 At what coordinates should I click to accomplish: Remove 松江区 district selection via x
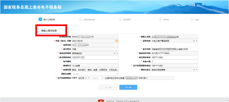point(86,78)
